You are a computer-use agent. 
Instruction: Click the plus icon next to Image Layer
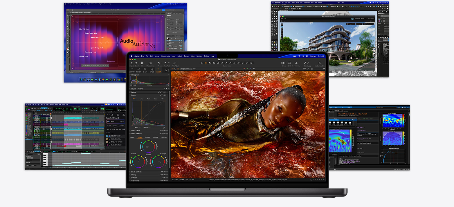tap(194, 69)
